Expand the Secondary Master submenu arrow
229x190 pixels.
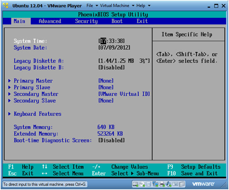9,94
